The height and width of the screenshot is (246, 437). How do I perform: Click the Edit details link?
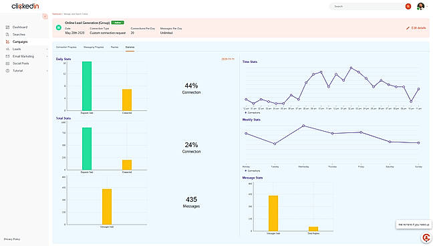click(418, 28)
